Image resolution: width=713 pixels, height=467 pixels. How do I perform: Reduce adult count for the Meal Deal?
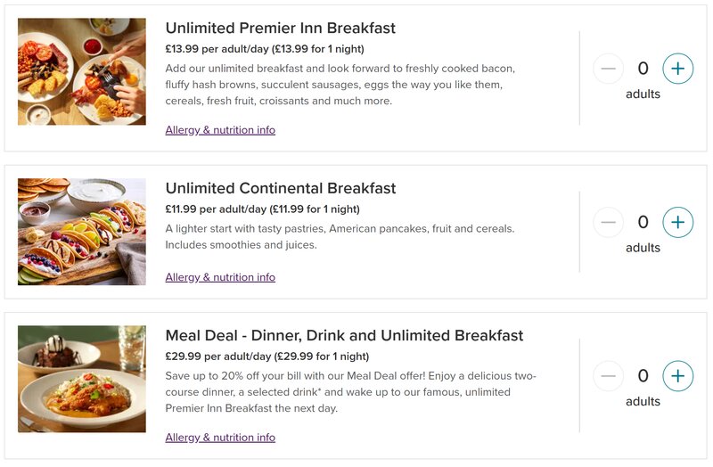click(608, 376)
